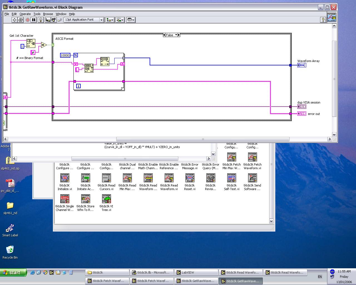Open the Operate menu

click(x=25, y=14)
